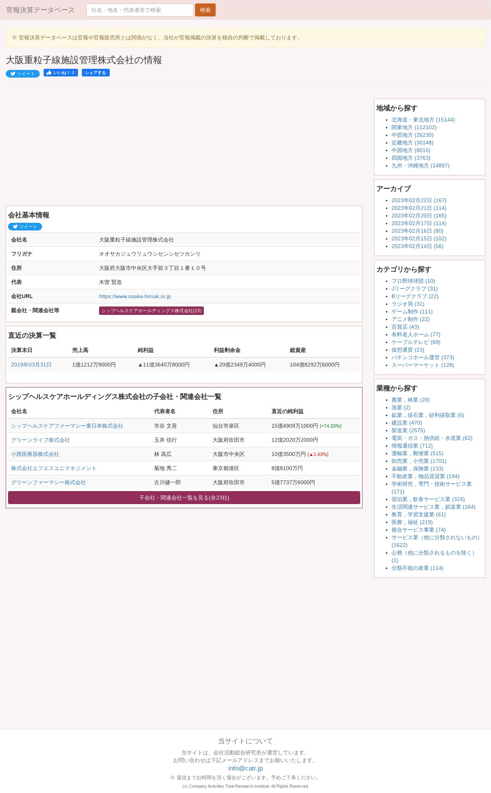Browse 電気・ガス・熱供給・水道業 link
The height and width of the screenshot is (793, 491).
pos(432,438)
